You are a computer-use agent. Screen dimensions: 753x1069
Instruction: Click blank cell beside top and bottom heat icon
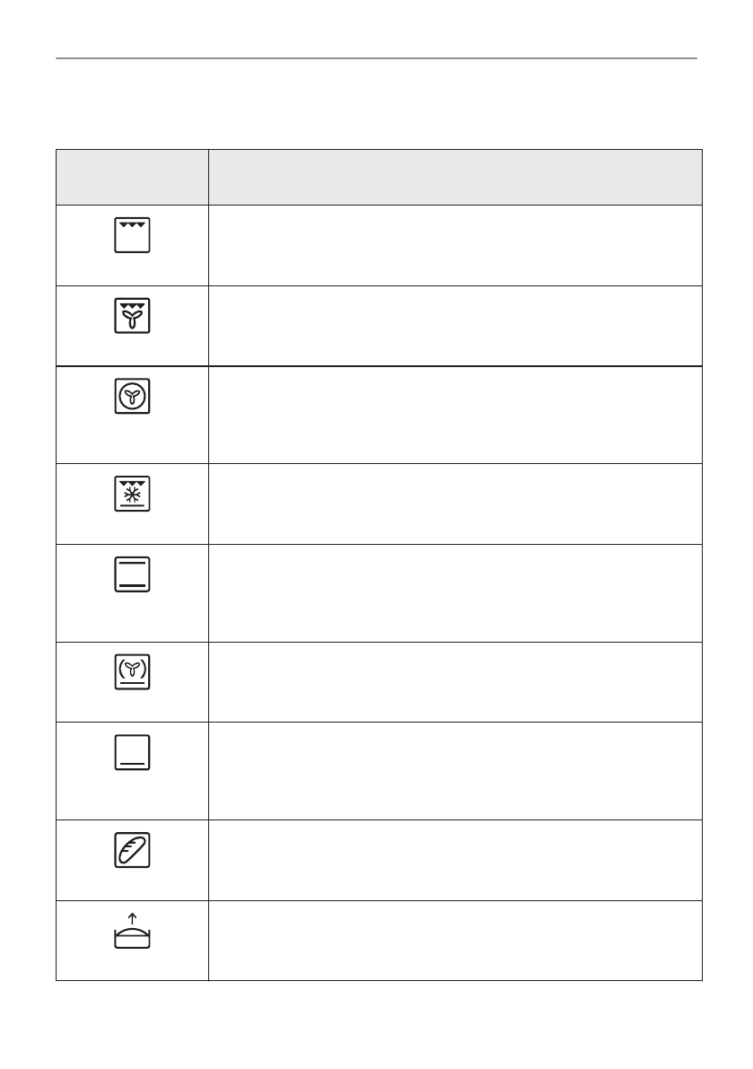(x=454, y=592)
